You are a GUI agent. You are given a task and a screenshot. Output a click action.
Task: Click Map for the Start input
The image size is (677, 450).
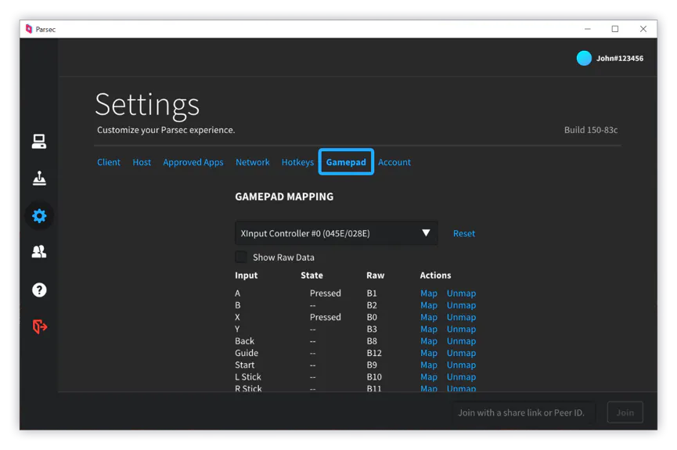click(x=429, y=365)
